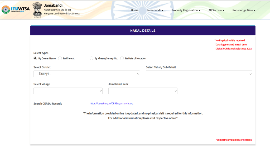Click the NAKAL DETAILS header bar
The height and width of the screenshot is (146, 270).
click(143, 31)
